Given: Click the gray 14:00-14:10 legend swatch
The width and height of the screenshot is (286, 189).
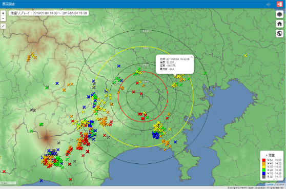Looking at the screenshot, I should coord(264,177).
